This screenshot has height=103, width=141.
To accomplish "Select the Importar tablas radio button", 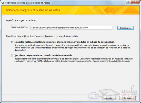I will point(12,42).
